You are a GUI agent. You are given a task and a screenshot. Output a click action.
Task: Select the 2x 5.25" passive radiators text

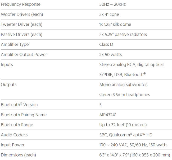pos(123,35)
